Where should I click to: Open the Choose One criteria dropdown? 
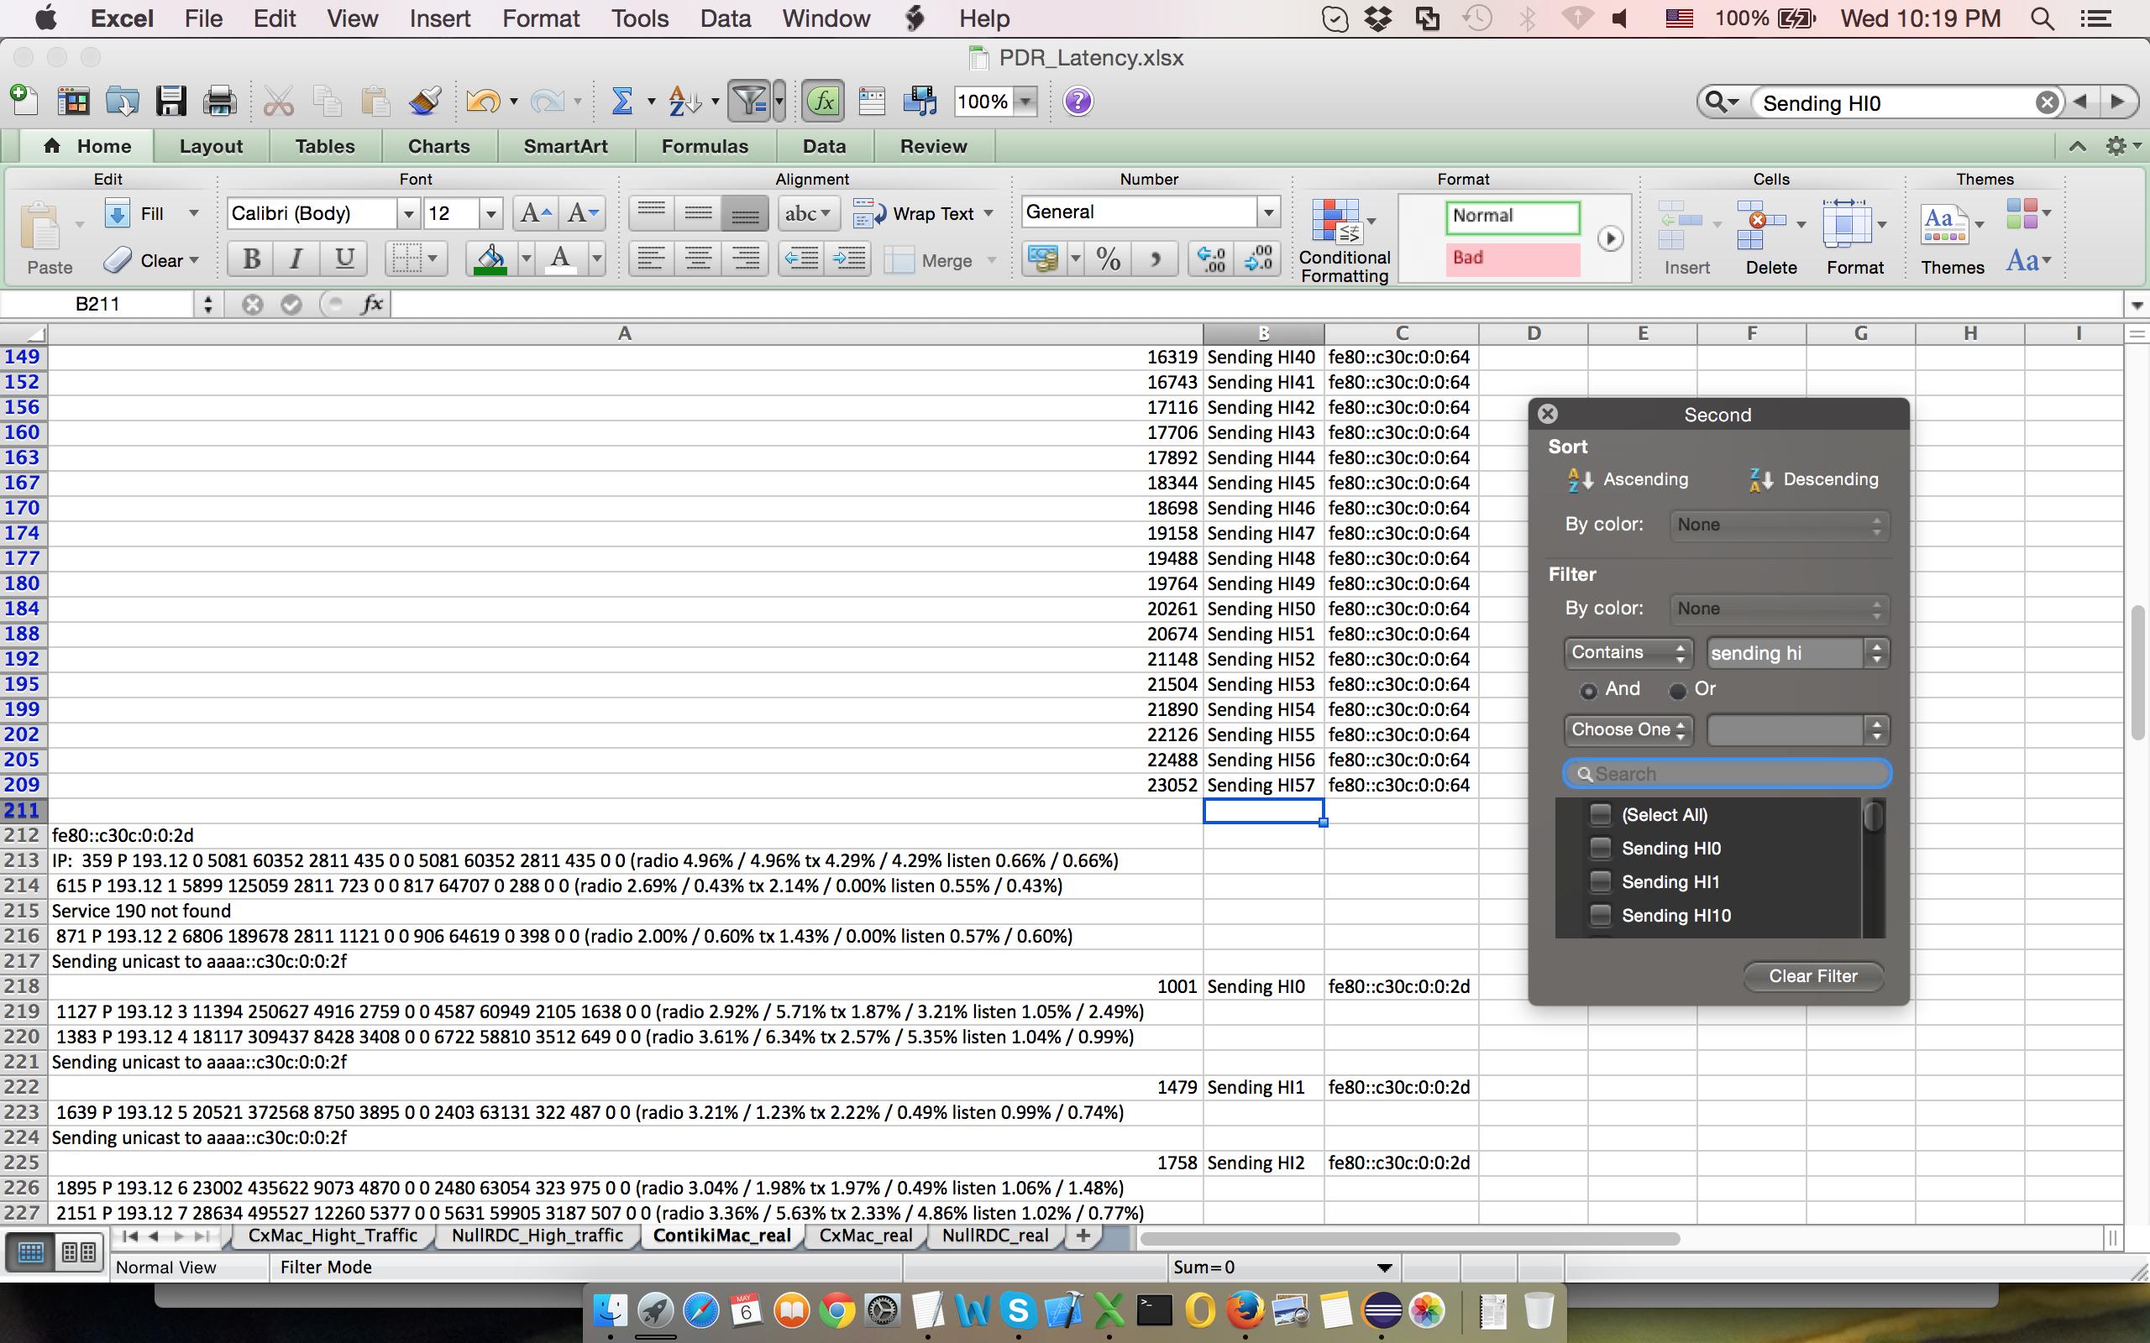point(1628,730)
